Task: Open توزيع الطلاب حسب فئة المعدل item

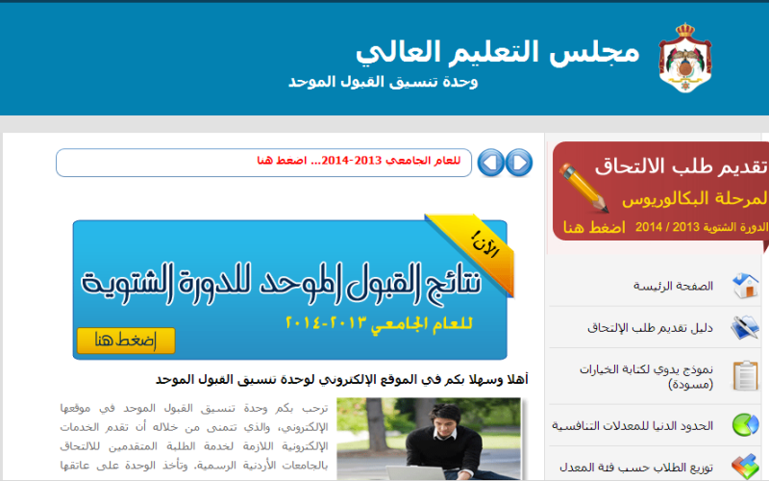Action: coord(636,467)
